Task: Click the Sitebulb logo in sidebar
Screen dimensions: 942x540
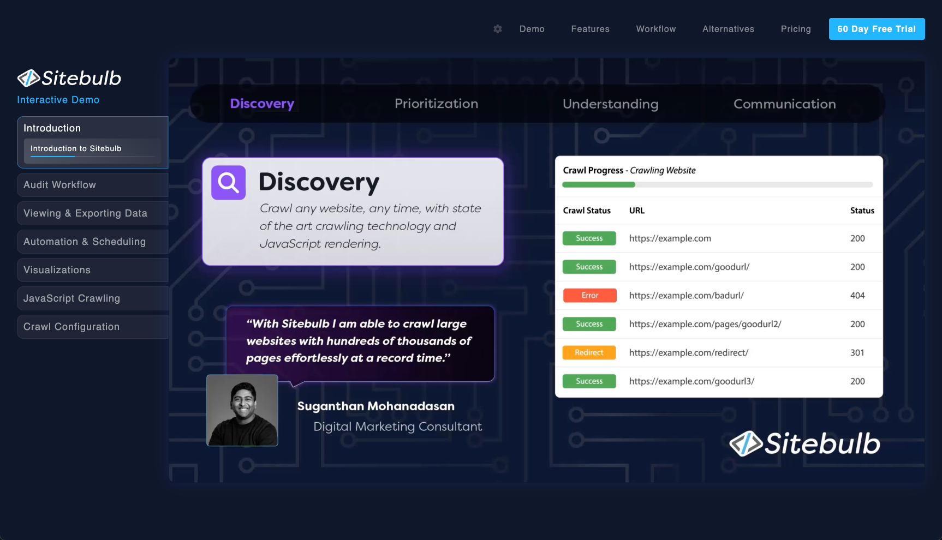Action: [x=69, y=79]
